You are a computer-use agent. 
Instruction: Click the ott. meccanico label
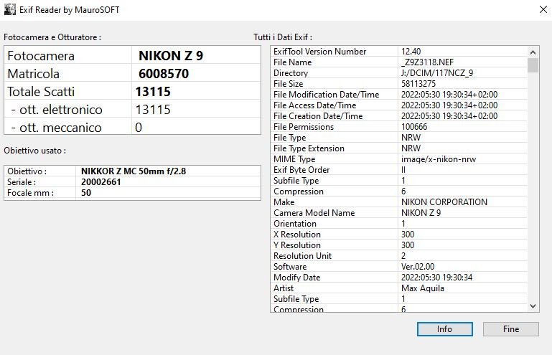pyautogui.click(x=56, y=128)
